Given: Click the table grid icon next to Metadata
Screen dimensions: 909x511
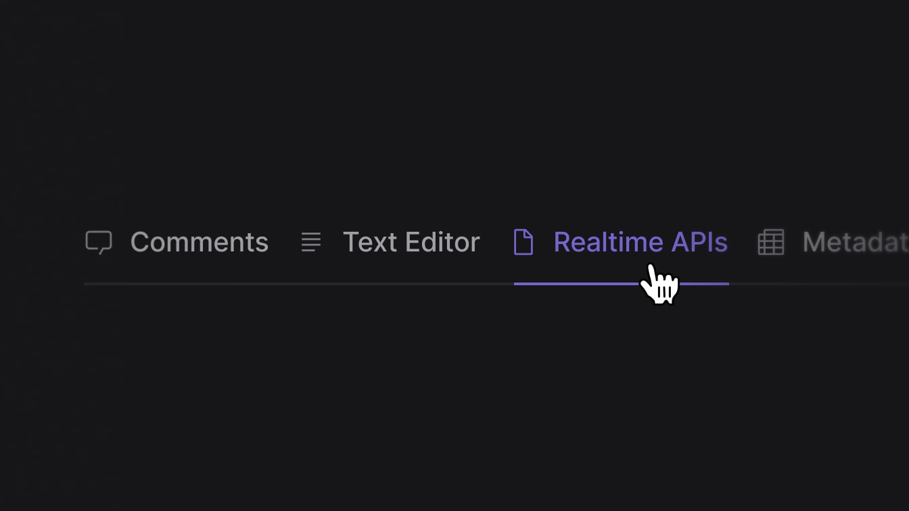Looking at the screenshot, I should tap(771, 242).
